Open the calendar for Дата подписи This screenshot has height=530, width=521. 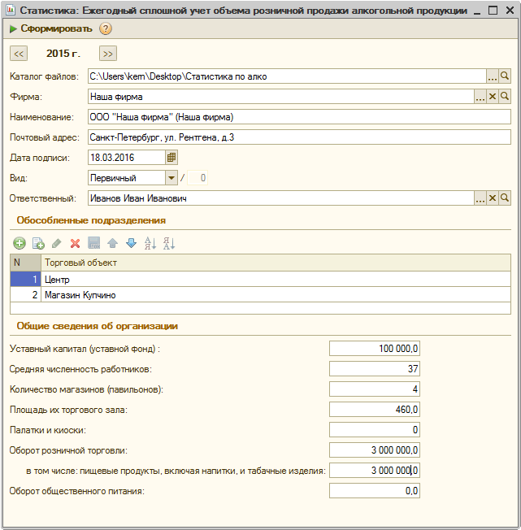tap(171, 158)
